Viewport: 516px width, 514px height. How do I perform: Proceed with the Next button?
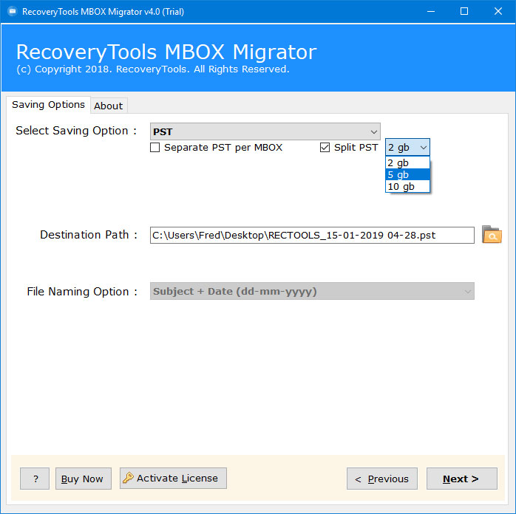click(462, 479)
